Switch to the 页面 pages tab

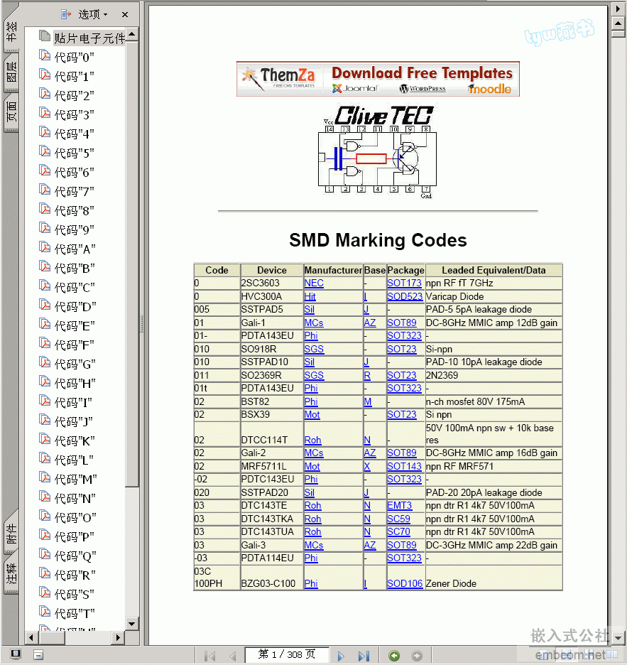coord(11,111)
